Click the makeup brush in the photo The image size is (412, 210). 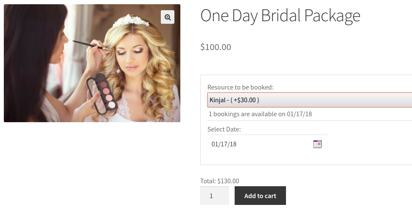87,44
